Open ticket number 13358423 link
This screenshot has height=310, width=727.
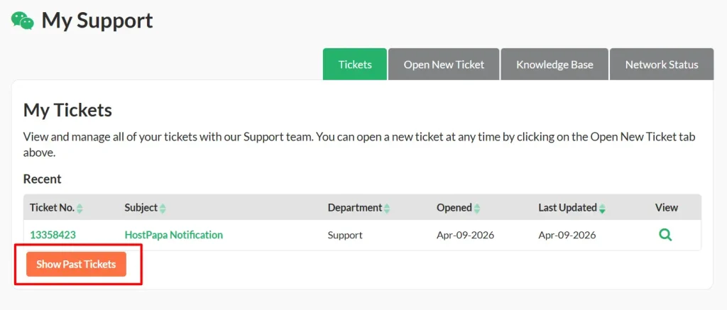(x=53, y=235)
